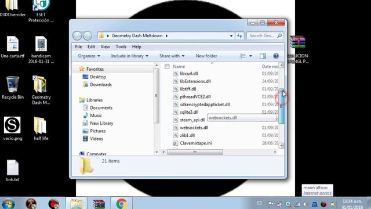Viewport: 371px width, 209px height.
Task: Open the Una carta.rtf desktop file
Action: click(13, 47)
